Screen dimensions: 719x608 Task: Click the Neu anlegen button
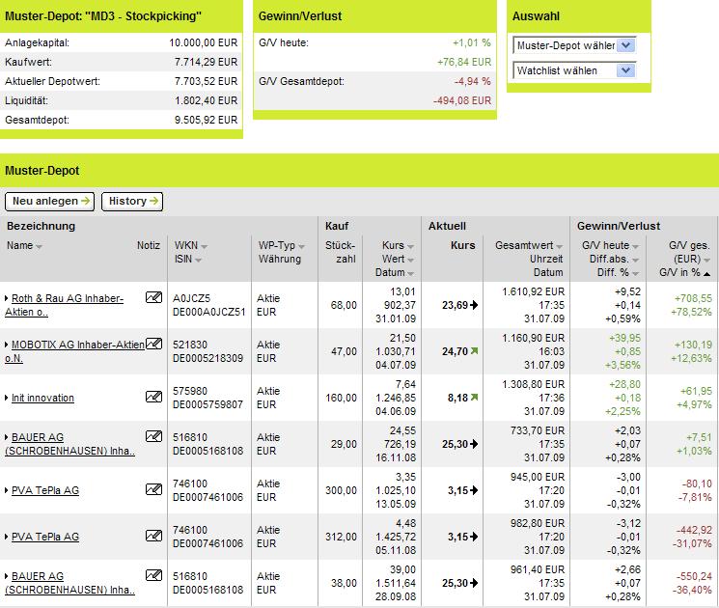(x=49, y=202)
